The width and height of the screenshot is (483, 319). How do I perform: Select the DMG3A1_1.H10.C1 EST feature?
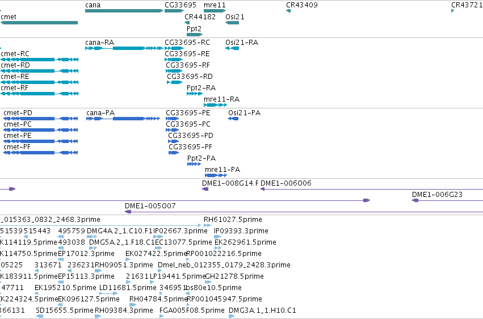(x=232, y=316)
